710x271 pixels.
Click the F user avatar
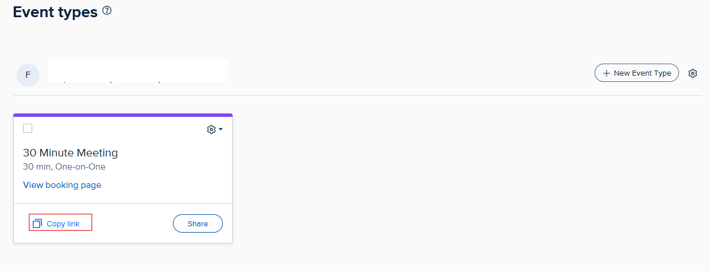coord(28,75)
